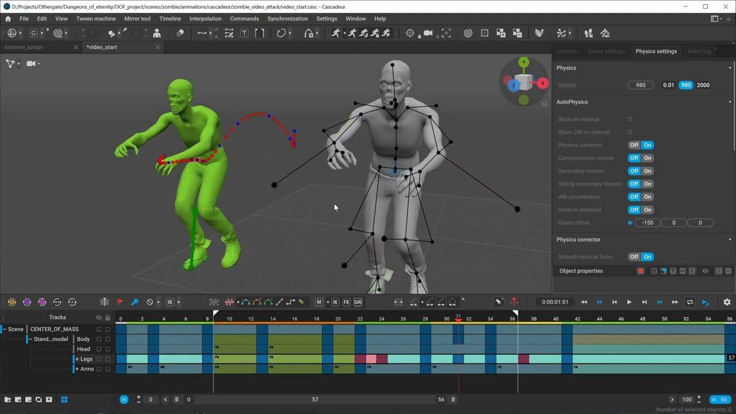The width and height of the screenshot is (736, 414).
Task: Toggle loop playback button
Action: pos(690,302)
